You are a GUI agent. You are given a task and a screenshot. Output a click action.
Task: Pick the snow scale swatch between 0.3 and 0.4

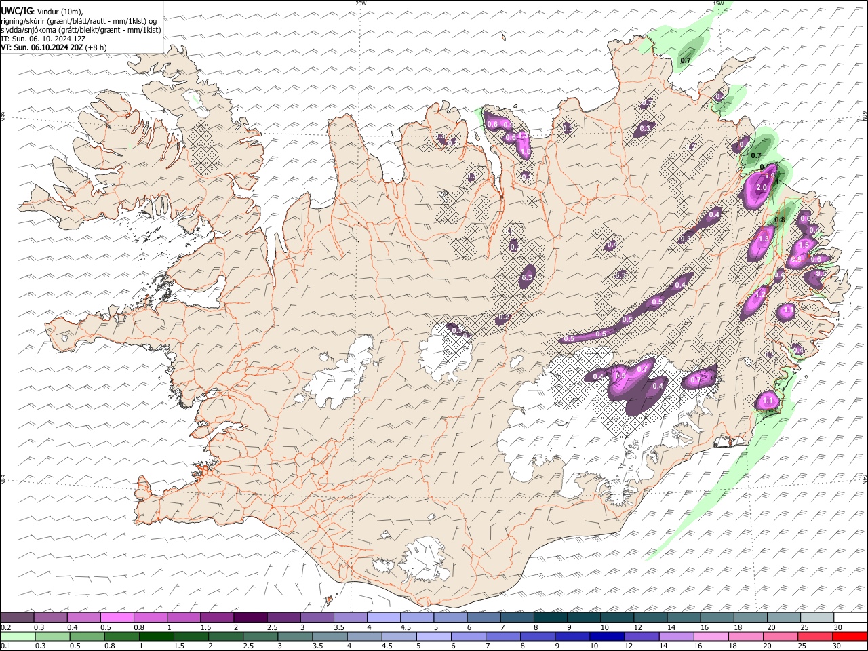[50, 618]
